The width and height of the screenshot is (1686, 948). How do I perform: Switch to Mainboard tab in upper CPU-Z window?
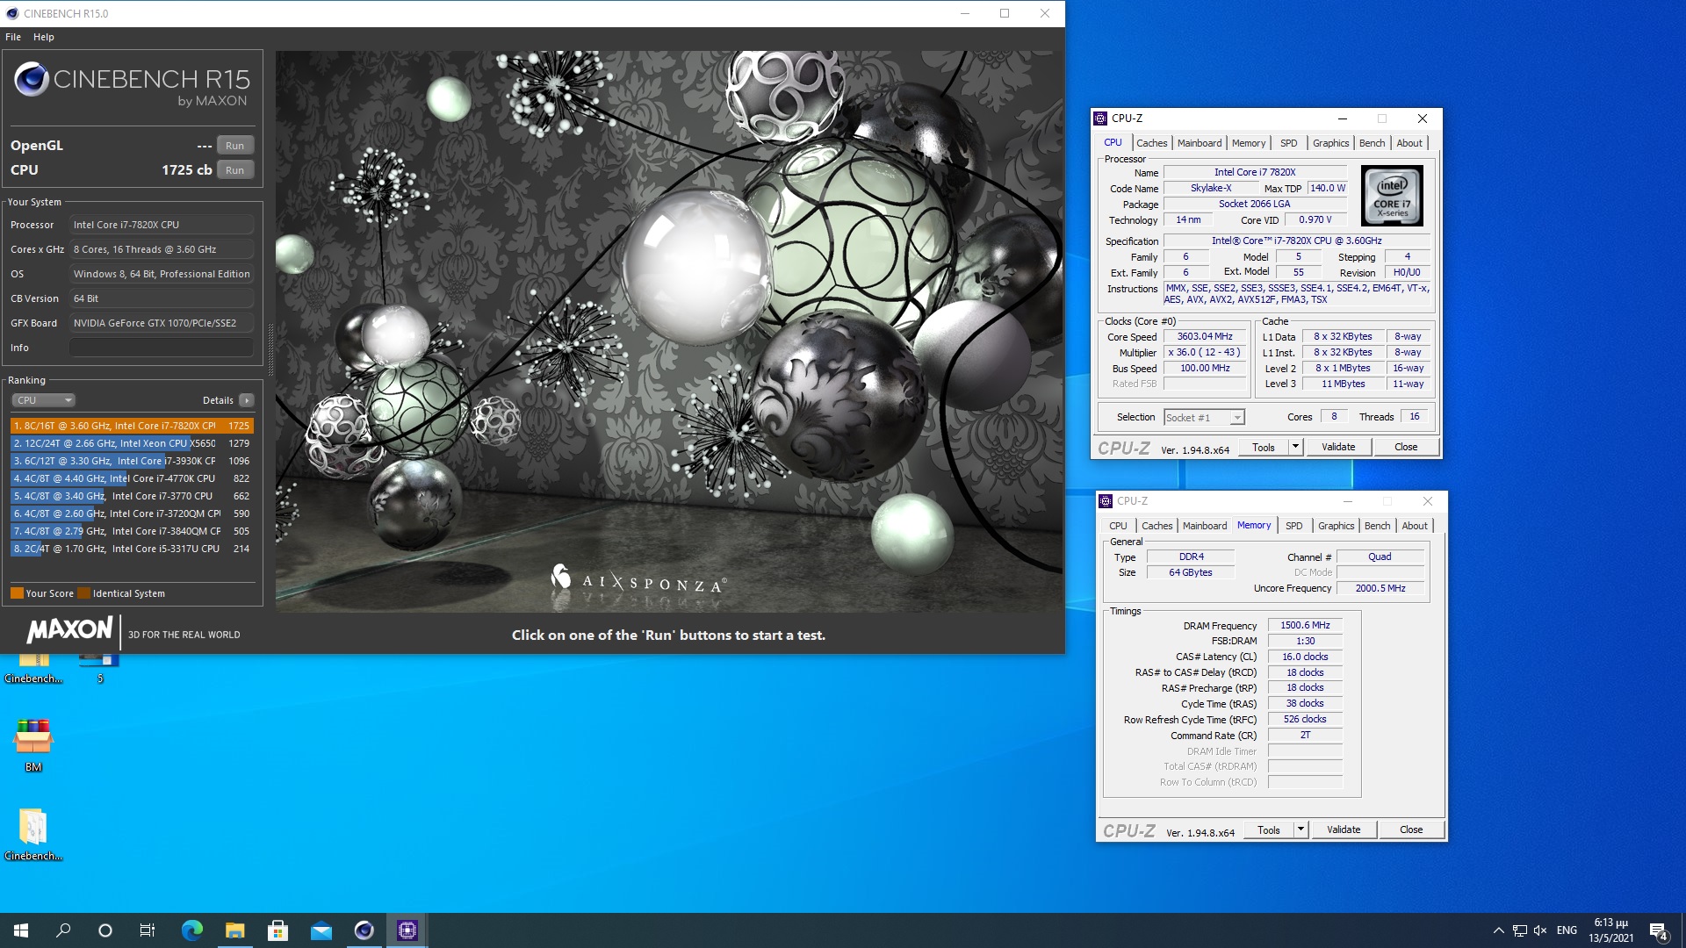(1199, 143)
